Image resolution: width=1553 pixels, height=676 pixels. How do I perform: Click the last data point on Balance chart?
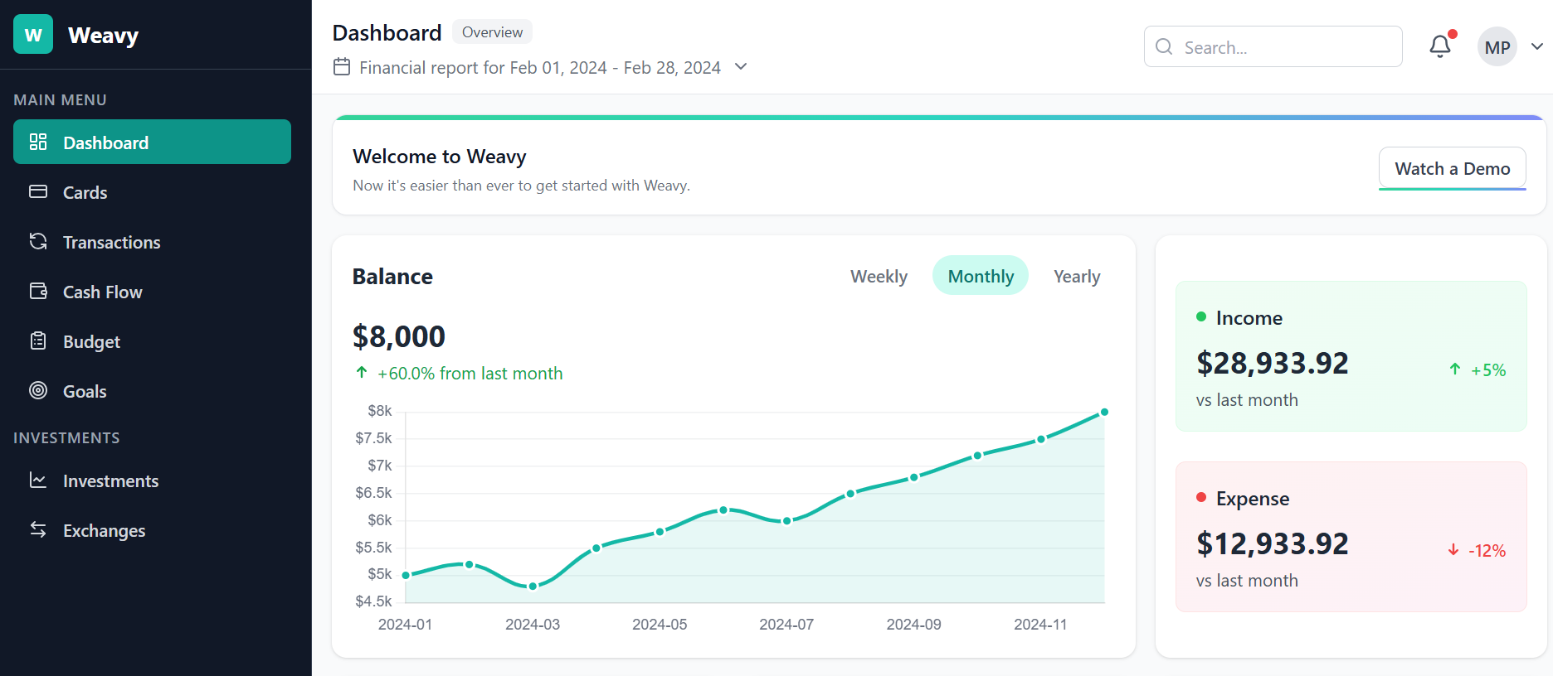[x=1104, y=413]
